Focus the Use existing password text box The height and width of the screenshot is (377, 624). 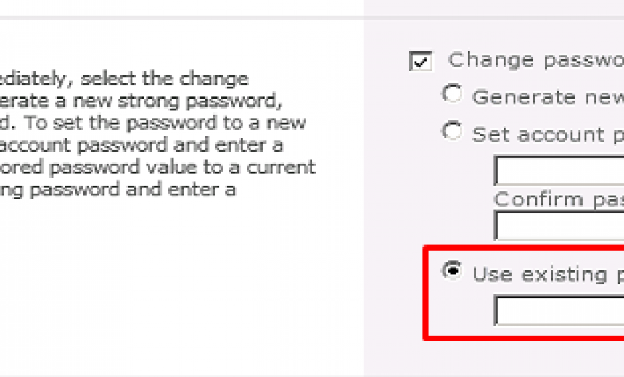pyautogui.click(x=559, y=310)
